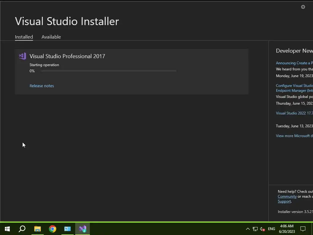313x235 pixels.
Task: Open the Community help link
Action: [287, 196]
